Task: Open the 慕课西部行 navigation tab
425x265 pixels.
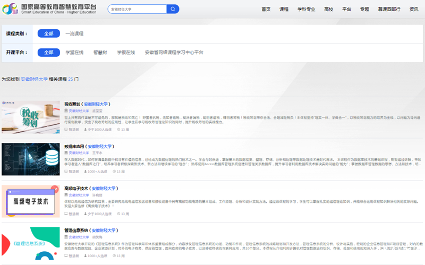Action: (x=389, y=10)
